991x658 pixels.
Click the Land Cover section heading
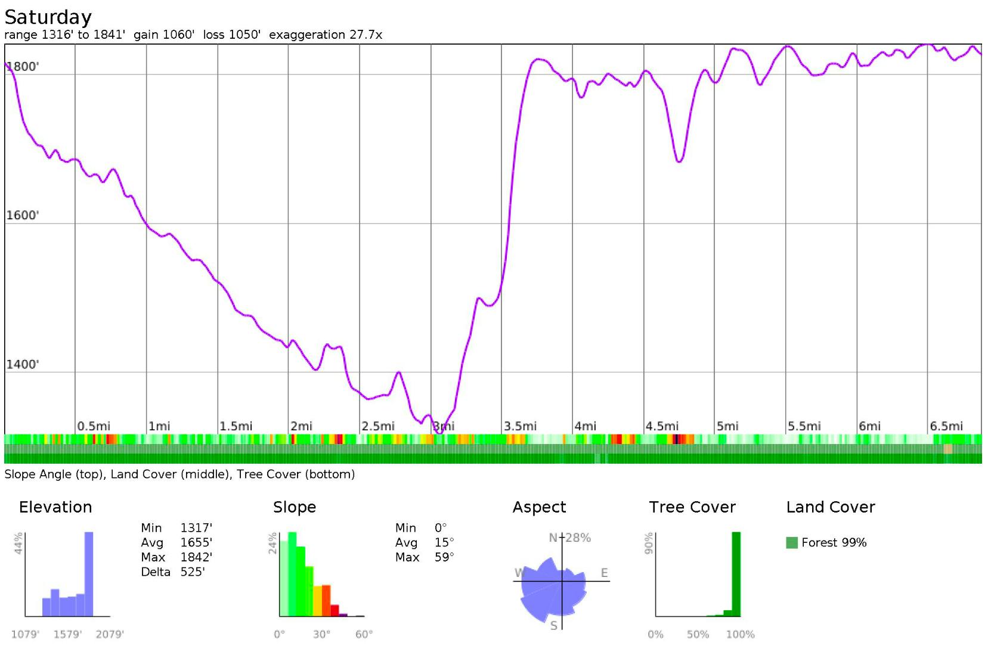tap(831, 507)
